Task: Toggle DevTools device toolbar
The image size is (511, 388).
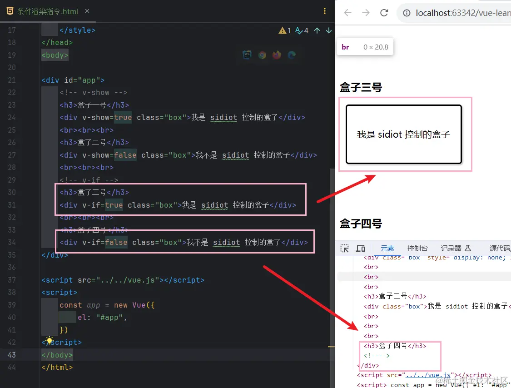Action: coord(361,249)
